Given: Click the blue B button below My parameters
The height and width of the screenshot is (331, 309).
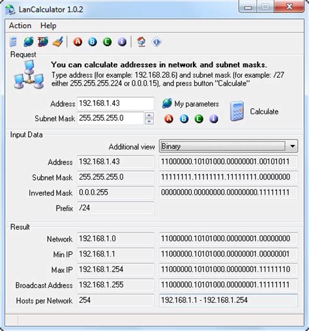Looking at the screenshot, I should click(184, 119).
